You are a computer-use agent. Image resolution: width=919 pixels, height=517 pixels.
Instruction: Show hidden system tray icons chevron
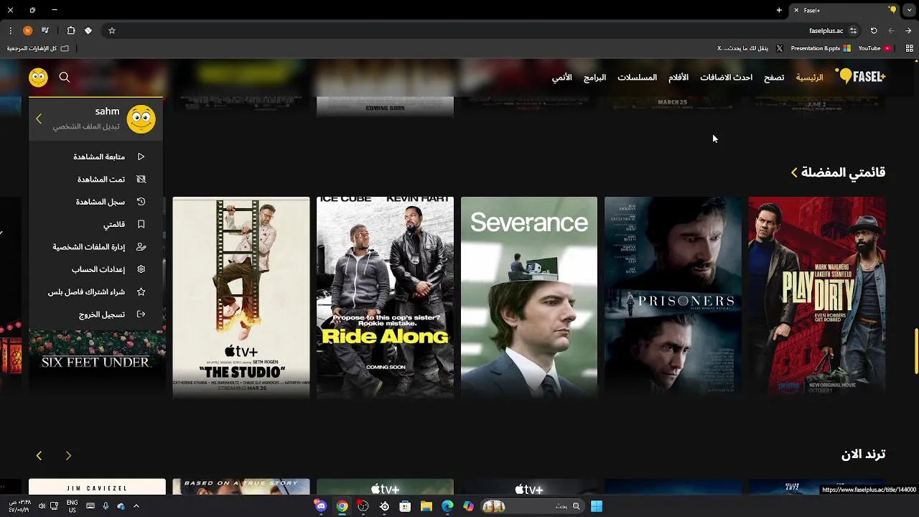[x=136, y=506]
